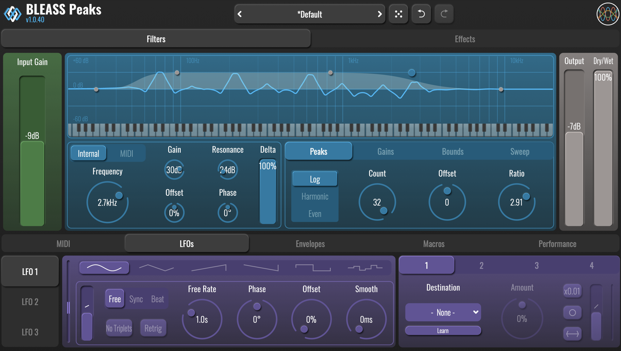This screenshot has width=621, height=351.
Task: Click the Peaks Offset knob showing 0
Action: 447,202
